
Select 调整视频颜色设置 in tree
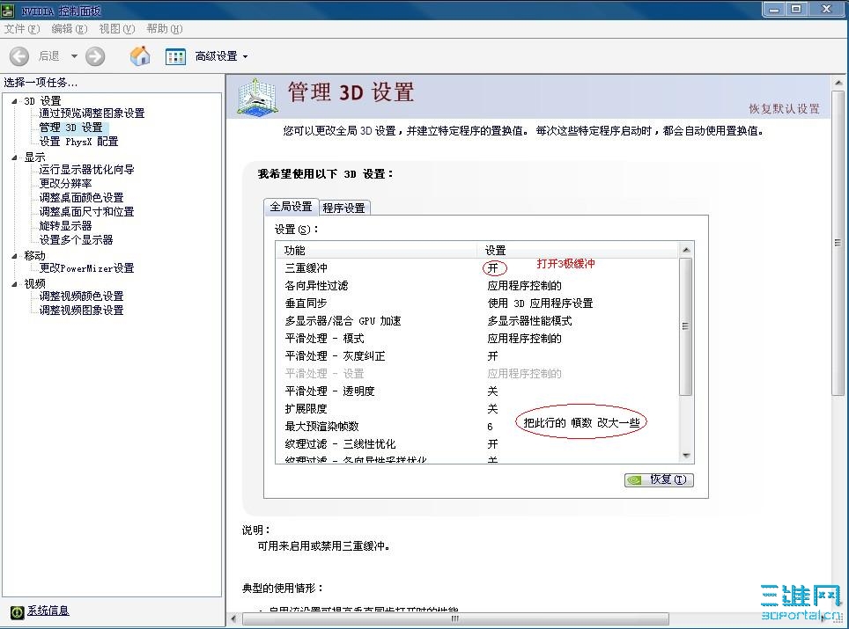tap(81, 296)
